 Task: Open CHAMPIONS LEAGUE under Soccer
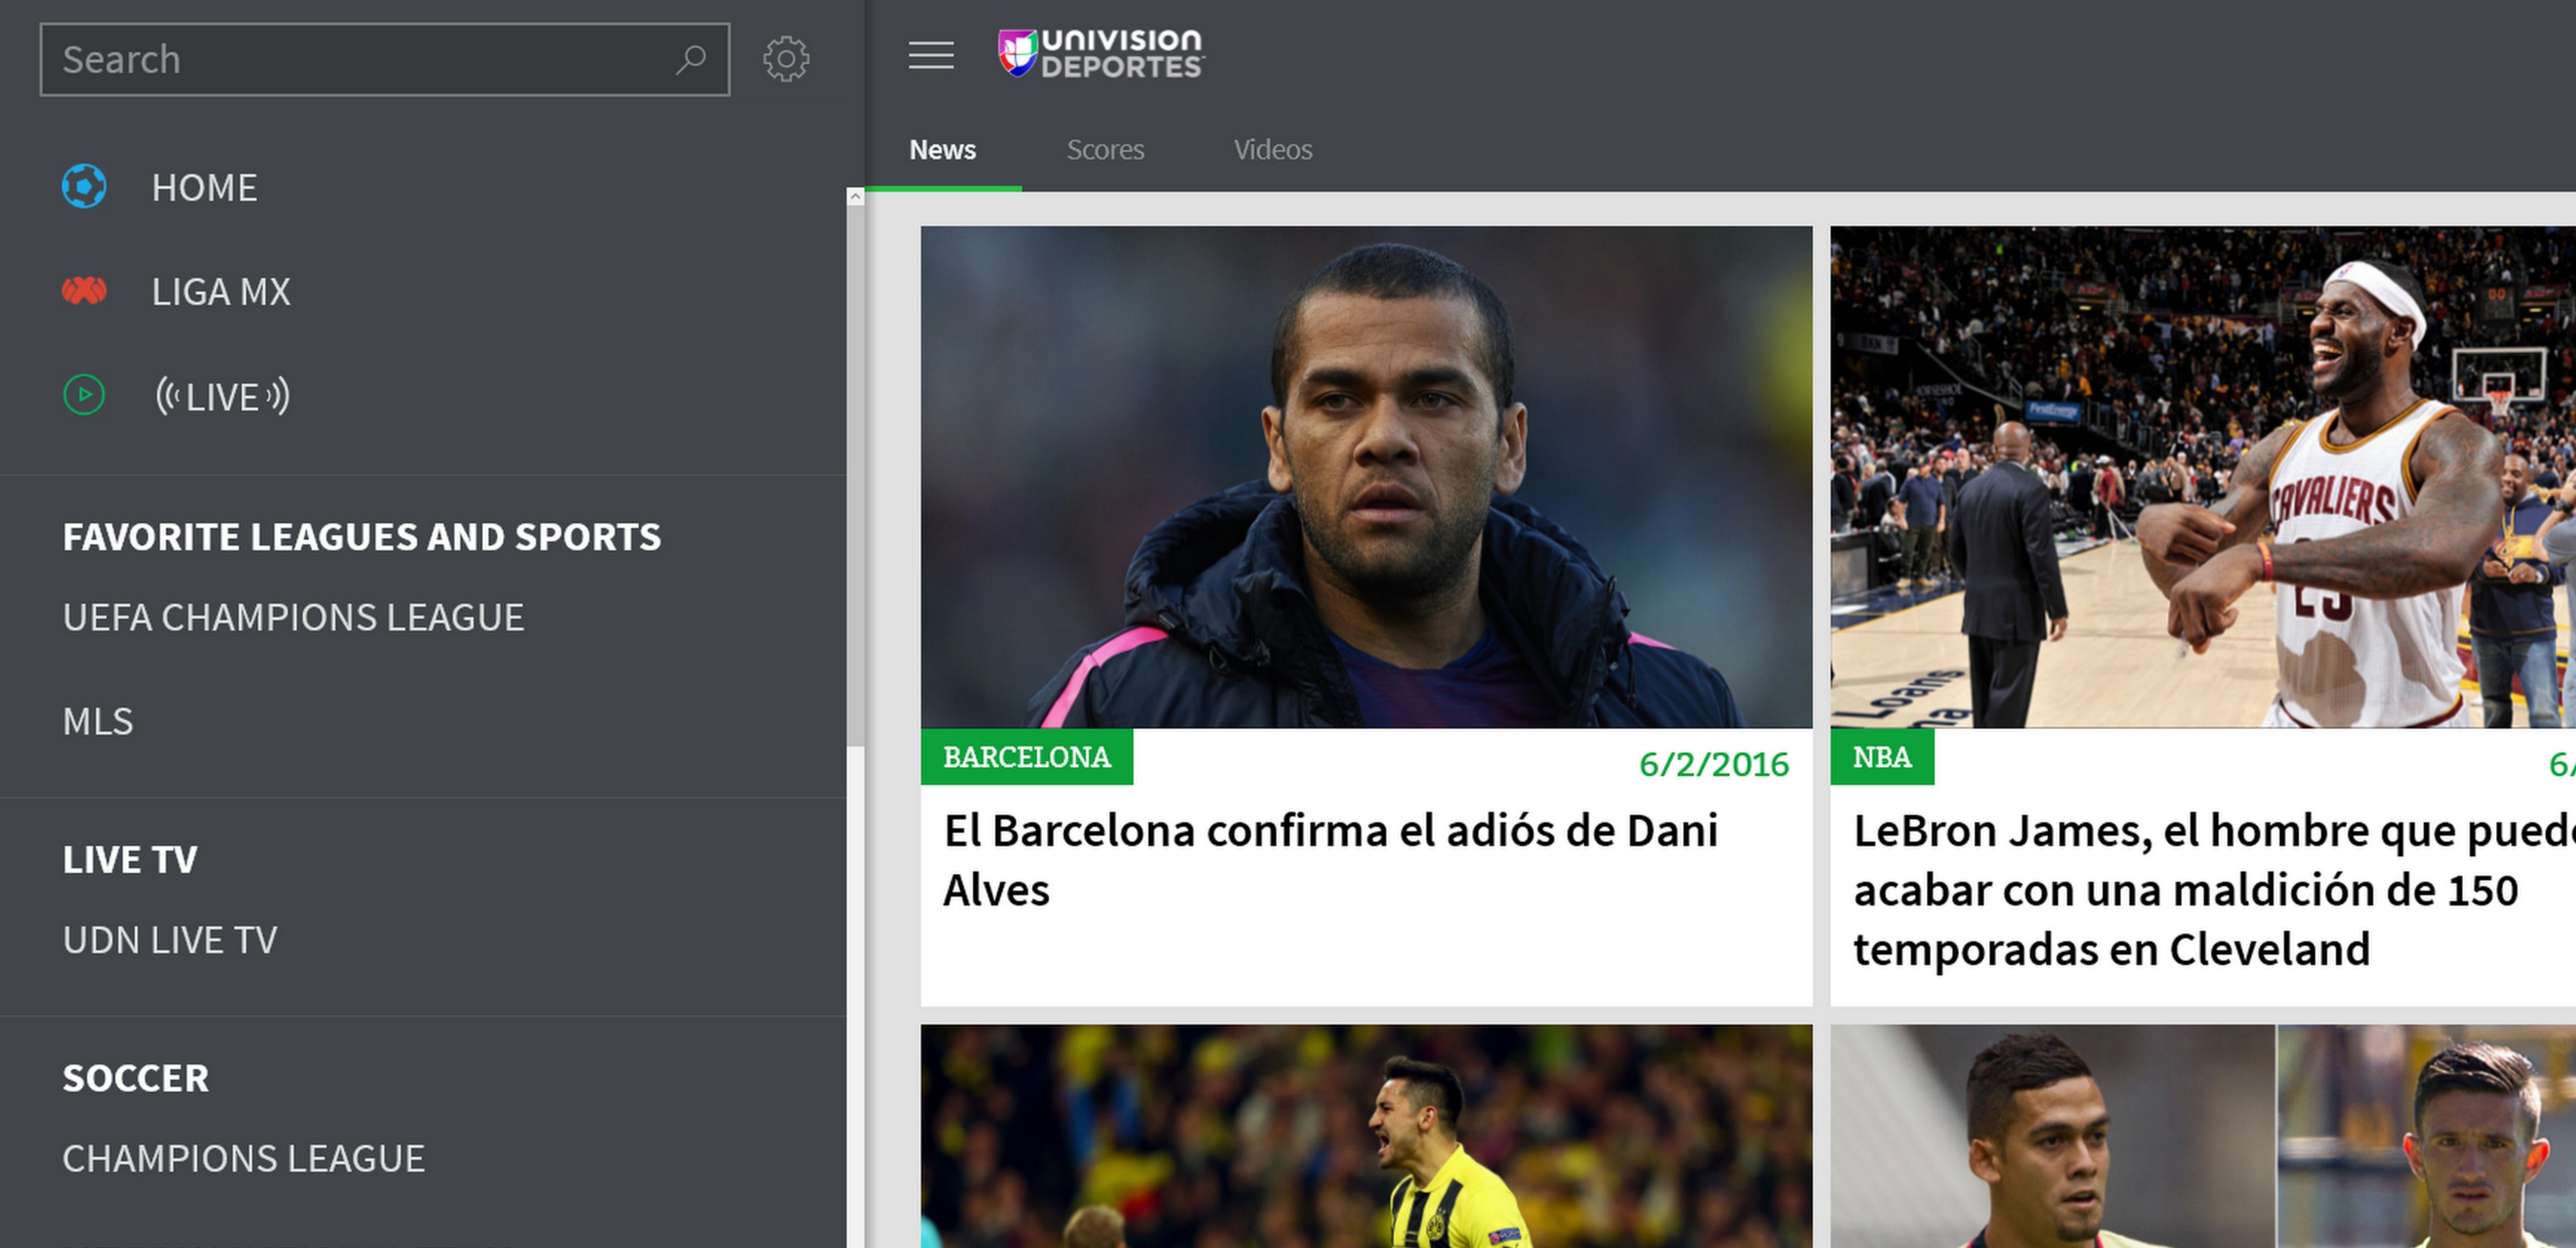point(243,1158)
